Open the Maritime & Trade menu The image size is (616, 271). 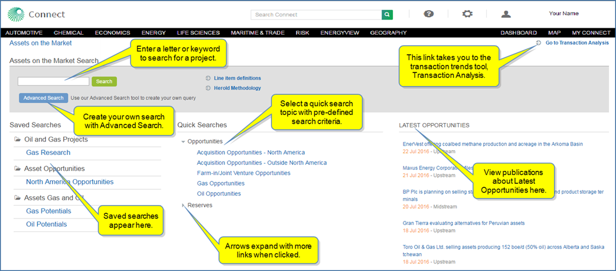[258, 33]
